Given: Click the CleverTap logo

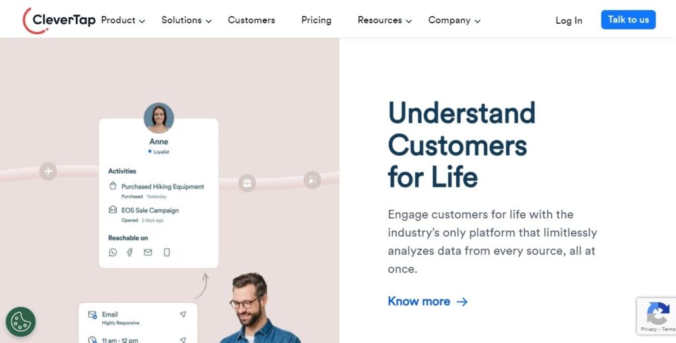Looking at the screenshot, I should [x=59, y=20].
